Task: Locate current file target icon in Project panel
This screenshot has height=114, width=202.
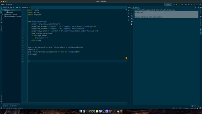Action: pos(11,8)
